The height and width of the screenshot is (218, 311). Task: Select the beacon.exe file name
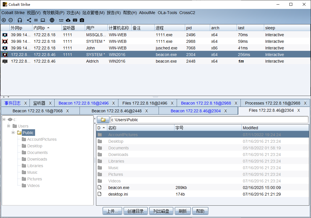(x=119, y=188)
